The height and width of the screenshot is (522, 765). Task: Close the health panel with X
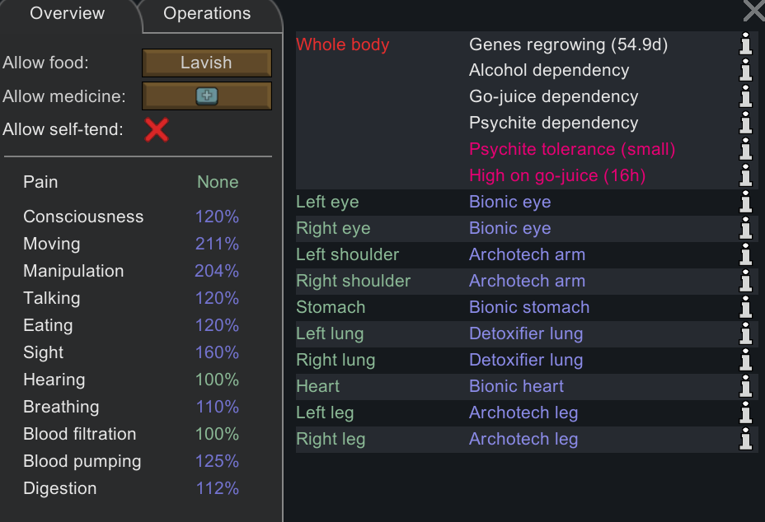click(754, 10)
